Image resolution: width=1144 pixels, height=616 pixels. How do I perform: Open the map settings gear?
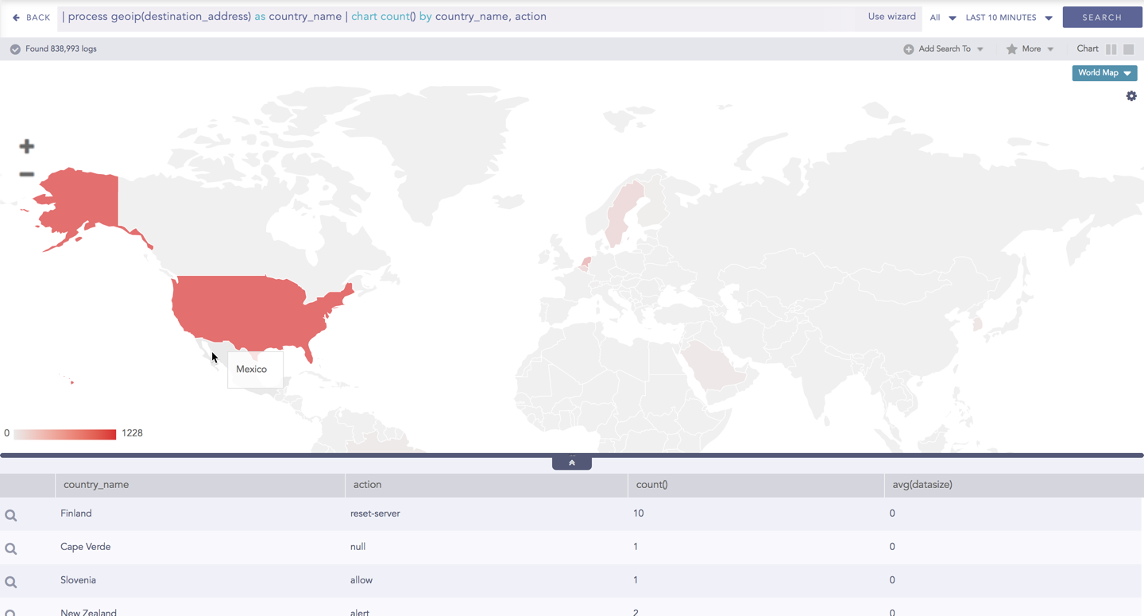click(1131, 95)
